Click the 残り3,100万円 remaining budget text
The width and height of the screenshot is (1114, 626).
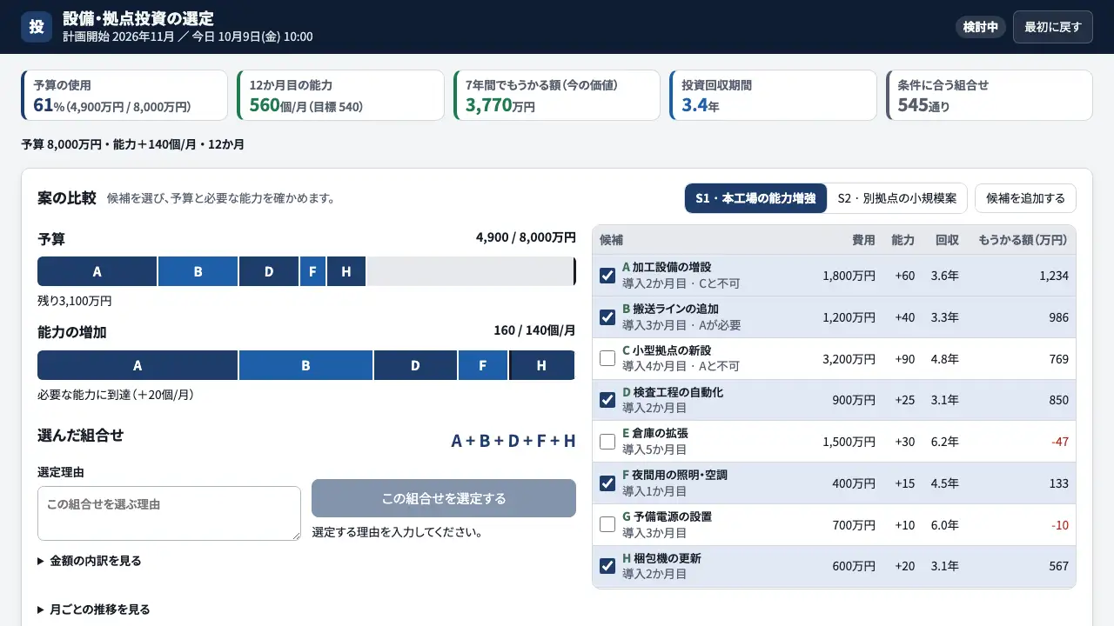coord(75,301)
